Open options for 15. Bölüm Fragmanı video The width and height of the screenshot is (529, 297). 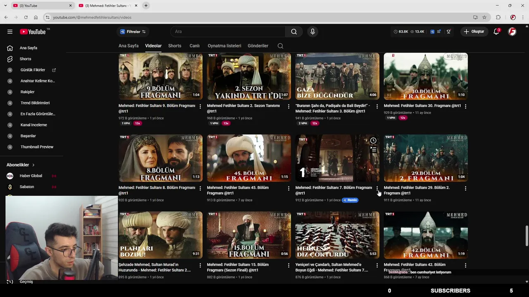pyautogui.click(x=288, y=265)
